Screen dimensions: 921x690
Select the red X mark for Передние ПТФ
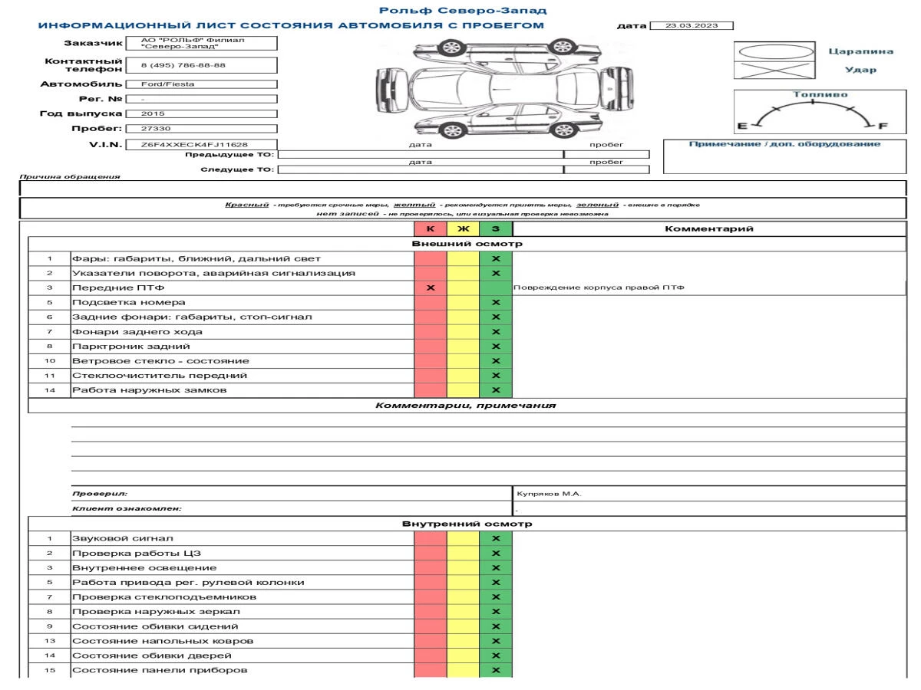[430, 287]
